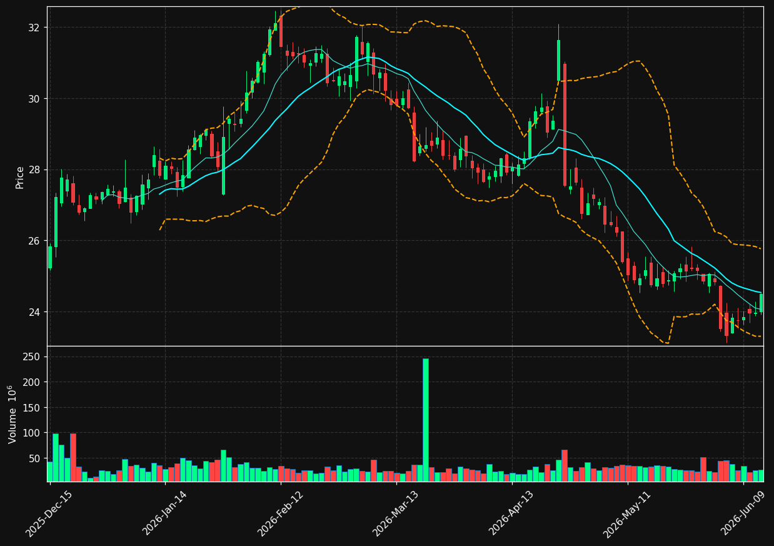Click the 150 volume tick label

(x=32, y=408)
